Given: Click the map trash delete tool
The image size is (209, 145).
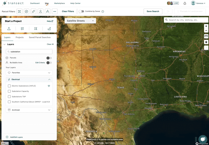Looking at the screenshot, I should [206, 42].
